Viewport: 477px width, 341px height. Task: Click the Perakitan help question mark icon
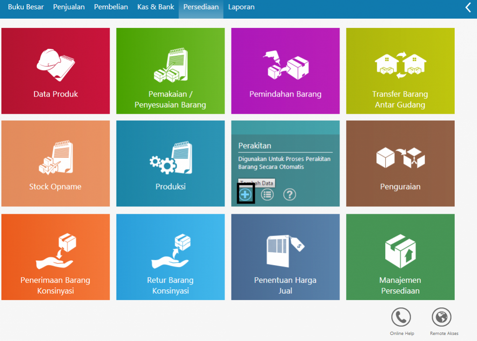pos(290,194)
